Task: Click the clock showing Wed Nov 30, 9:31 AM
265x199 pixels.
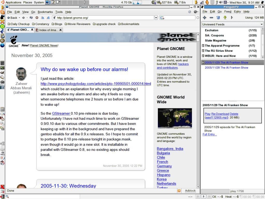Action: (x=244, y=2)
